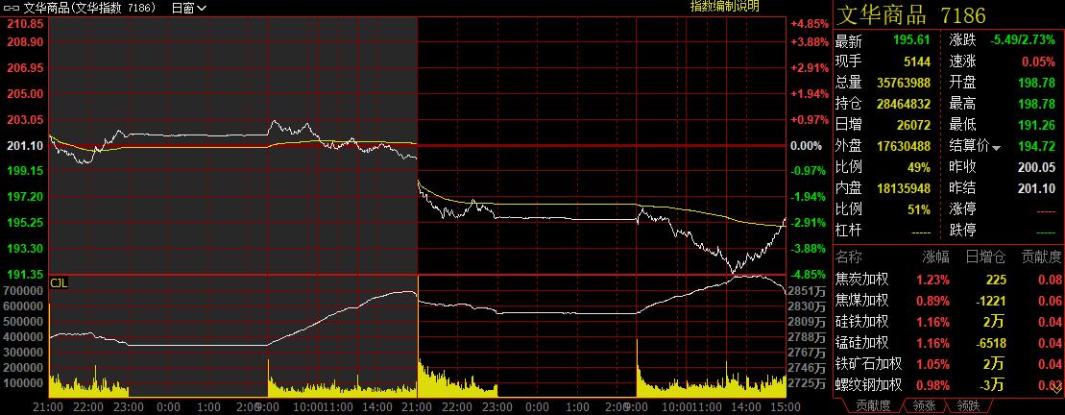Image resolution: width=1065 pixels, height=415 pixels.
Task: Select the 焦煤加权 row
Action: pos(948,301)
